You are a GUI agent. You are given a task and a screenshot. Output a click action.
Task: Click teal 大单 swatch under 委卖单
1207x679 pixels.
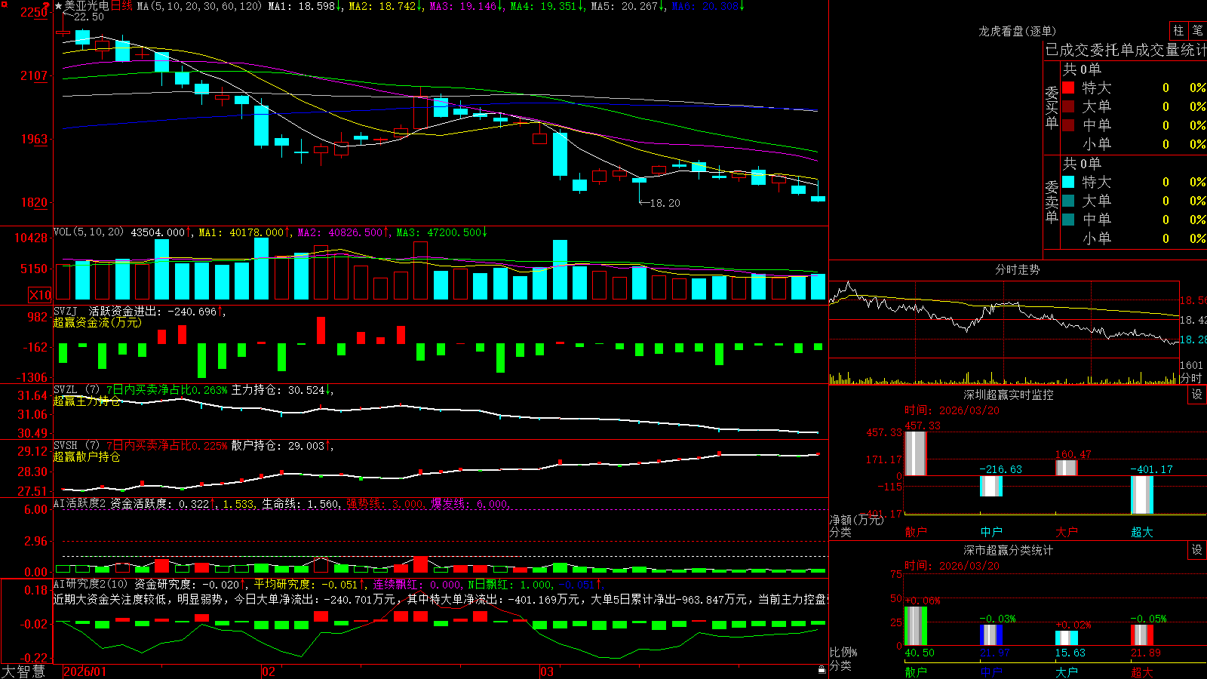tap(1068, 201)
